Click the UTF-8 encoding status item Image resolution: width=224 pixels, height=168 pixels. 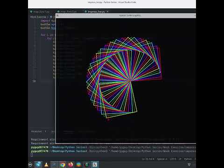pyautogui.click(x=173, y=159)
